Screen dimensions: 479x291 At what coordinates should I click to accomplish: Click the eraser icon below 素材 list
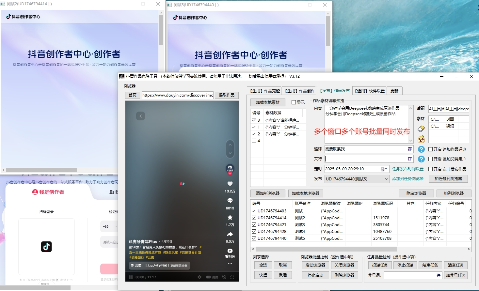click(x=421, y=129)
